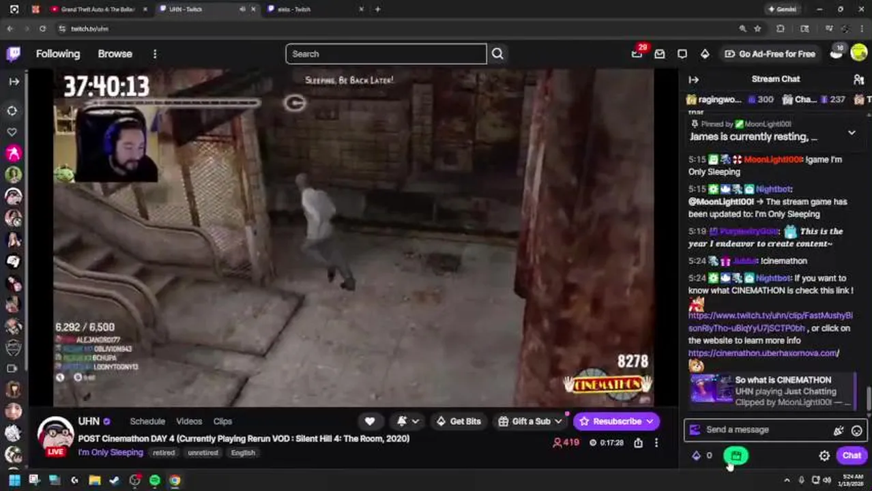Open the channel points balance icon
This screenshot has height=491, width=872.
tap(696, 456)
